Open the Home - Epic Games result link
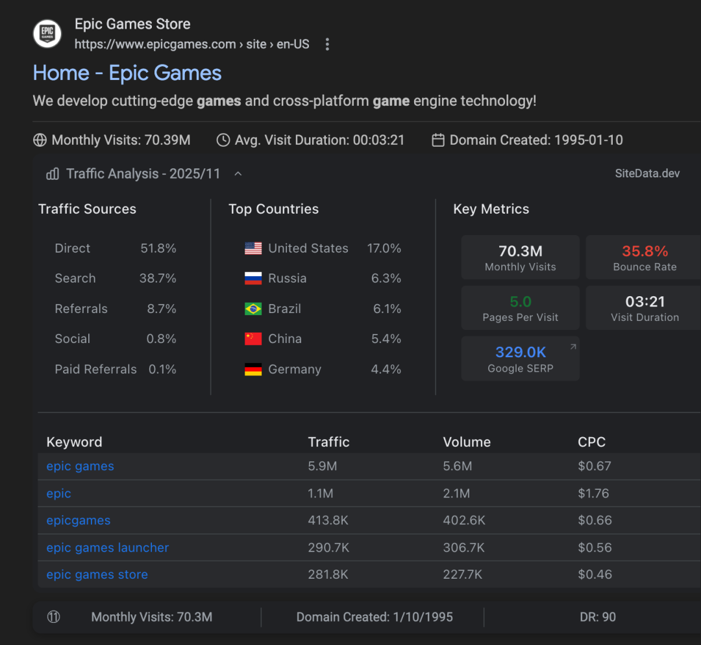Viewport: 701px width, 645px height. [x=127, y=73]
